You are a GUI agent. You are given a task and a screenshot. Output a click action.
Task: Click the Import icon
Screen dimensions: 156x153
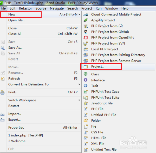(x=3, y=114)
